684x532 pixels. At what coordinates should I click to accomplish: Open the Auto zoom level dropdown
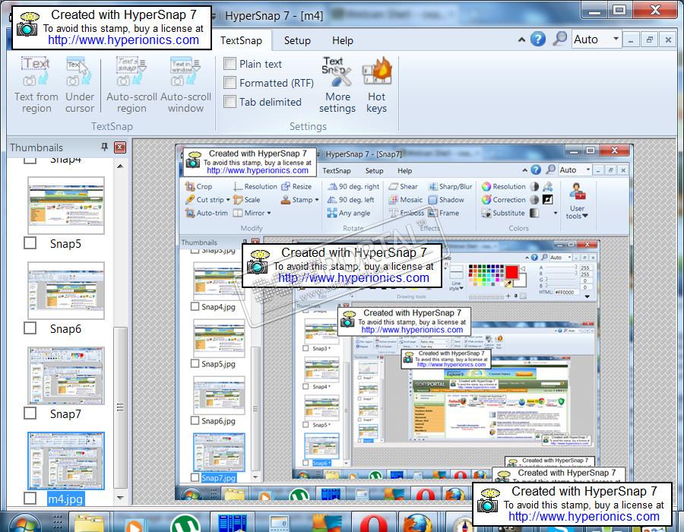616,39
